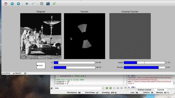
Task: Open the find field history dropdown
Action: pyautogui.click(x=103, y=88)
